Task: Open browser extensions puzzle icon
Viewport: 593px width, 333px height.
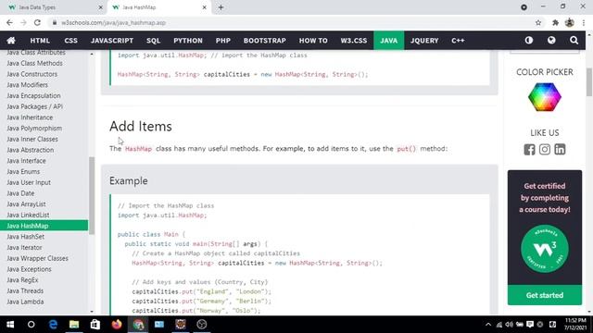Action: pos(555,22)
